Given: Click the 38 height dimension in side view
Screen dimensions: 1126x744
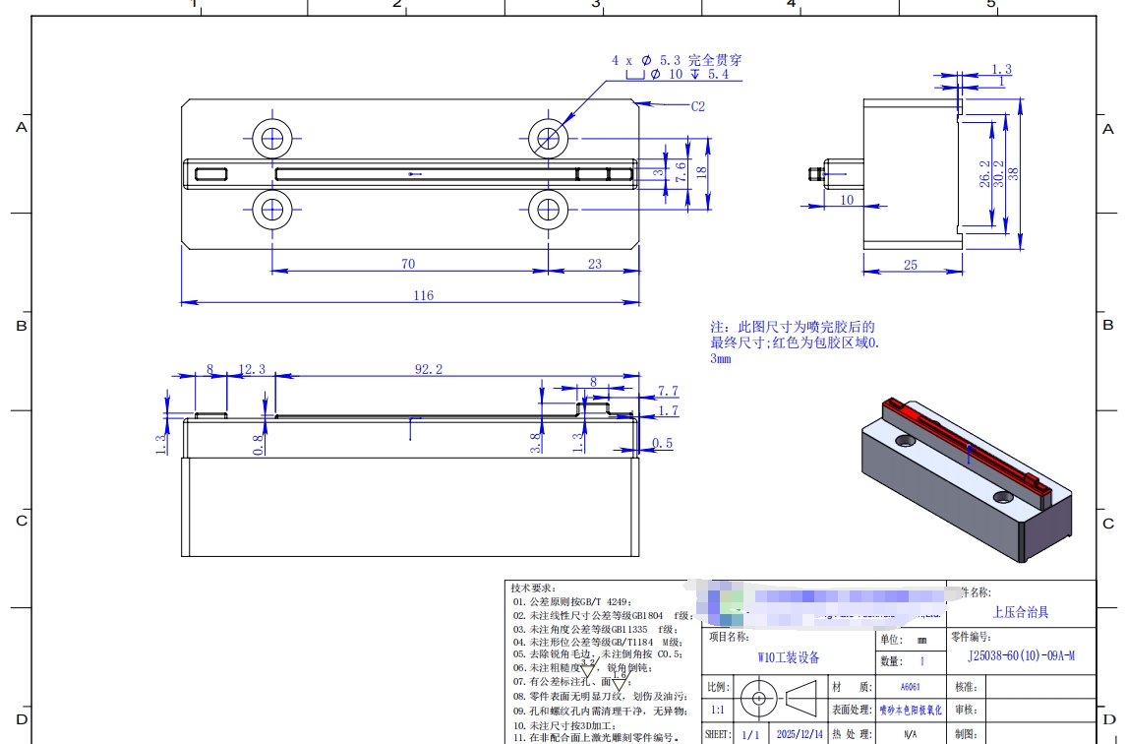Looking at the screenshot, I should 1013,172.
